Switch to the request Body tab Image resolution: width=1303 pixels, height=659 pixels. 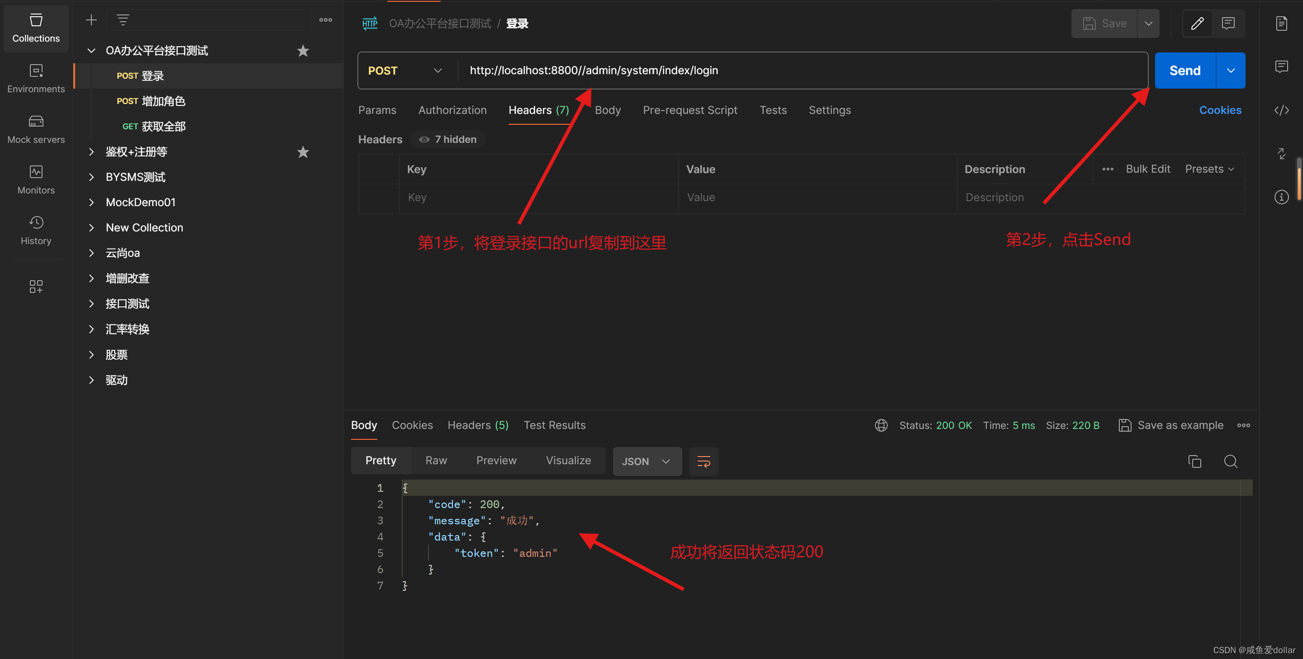[608, 110]
